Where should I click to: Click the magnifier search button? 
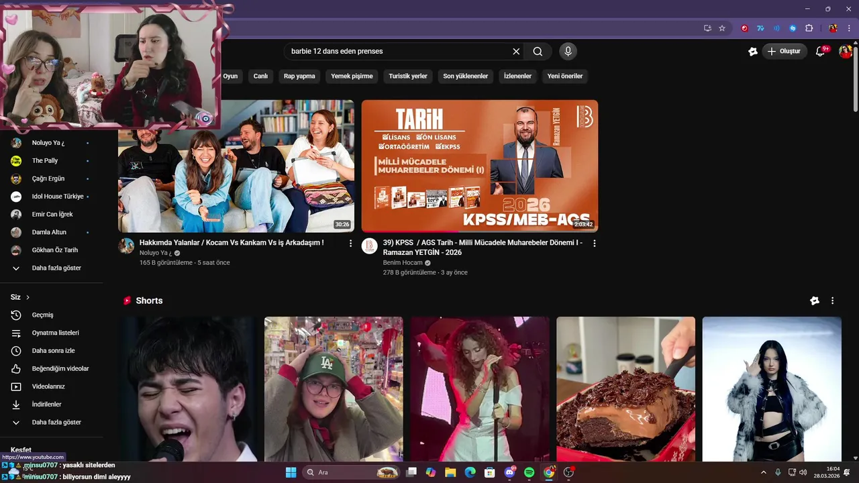pyautogui.click(x=538, y=52)
